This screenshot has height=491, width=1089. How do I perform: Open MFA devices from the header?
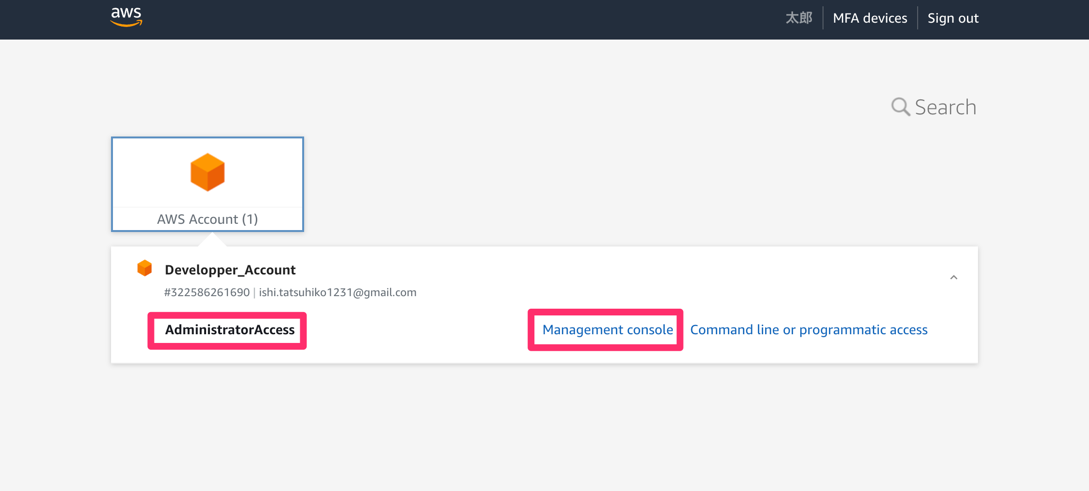(x=870, y=18)
